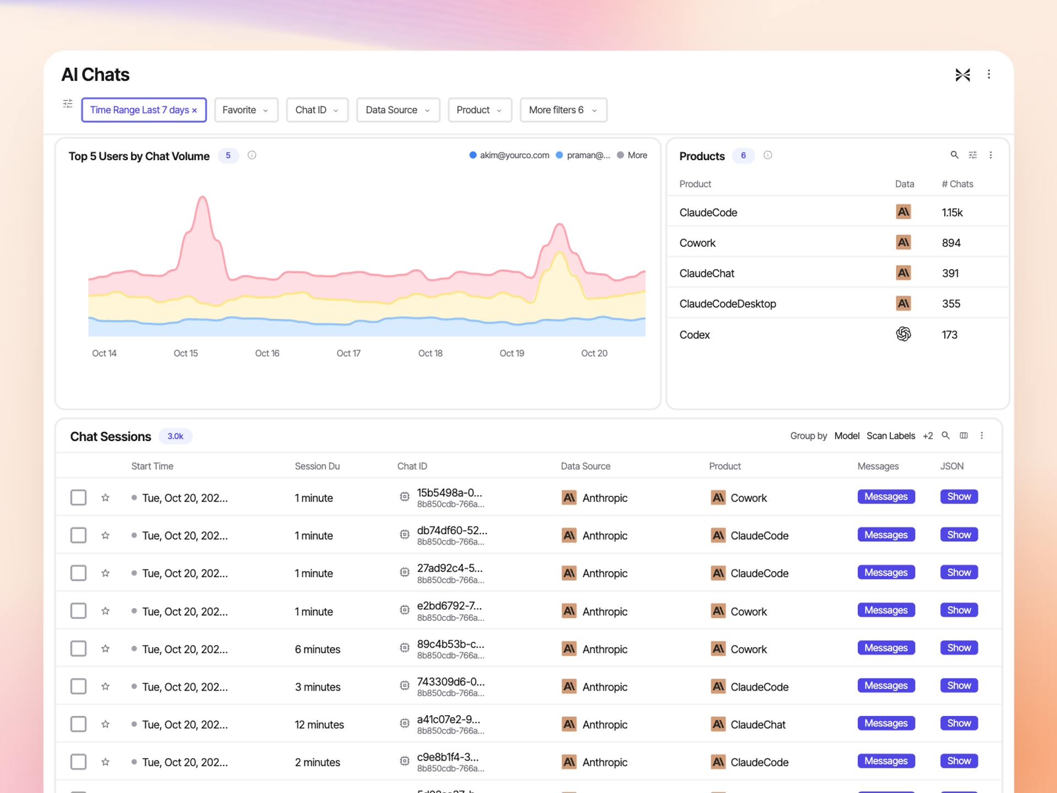Open Products panel filter settings icon
This screenshot has width=1057, height=793.
[973, 155]
